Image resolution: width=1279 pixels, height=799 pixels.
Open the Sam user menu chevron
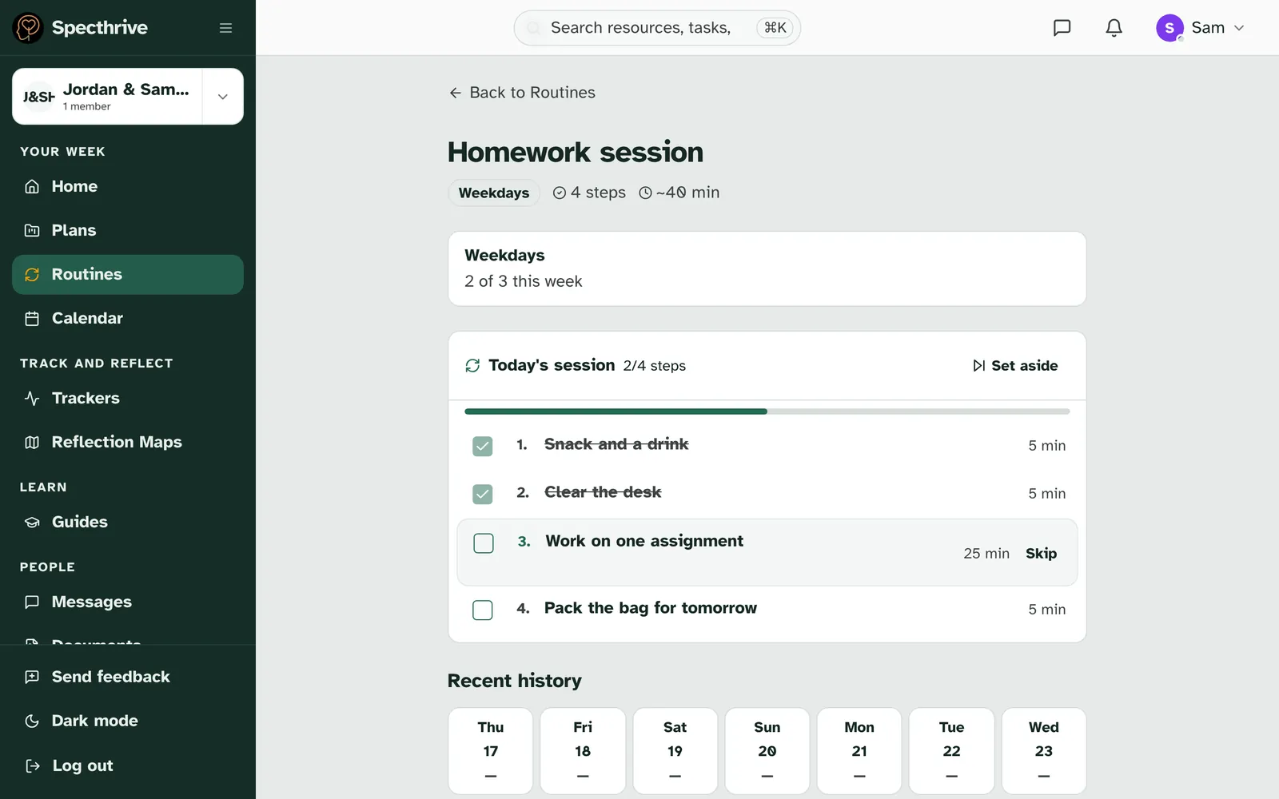click(1239, 28)
